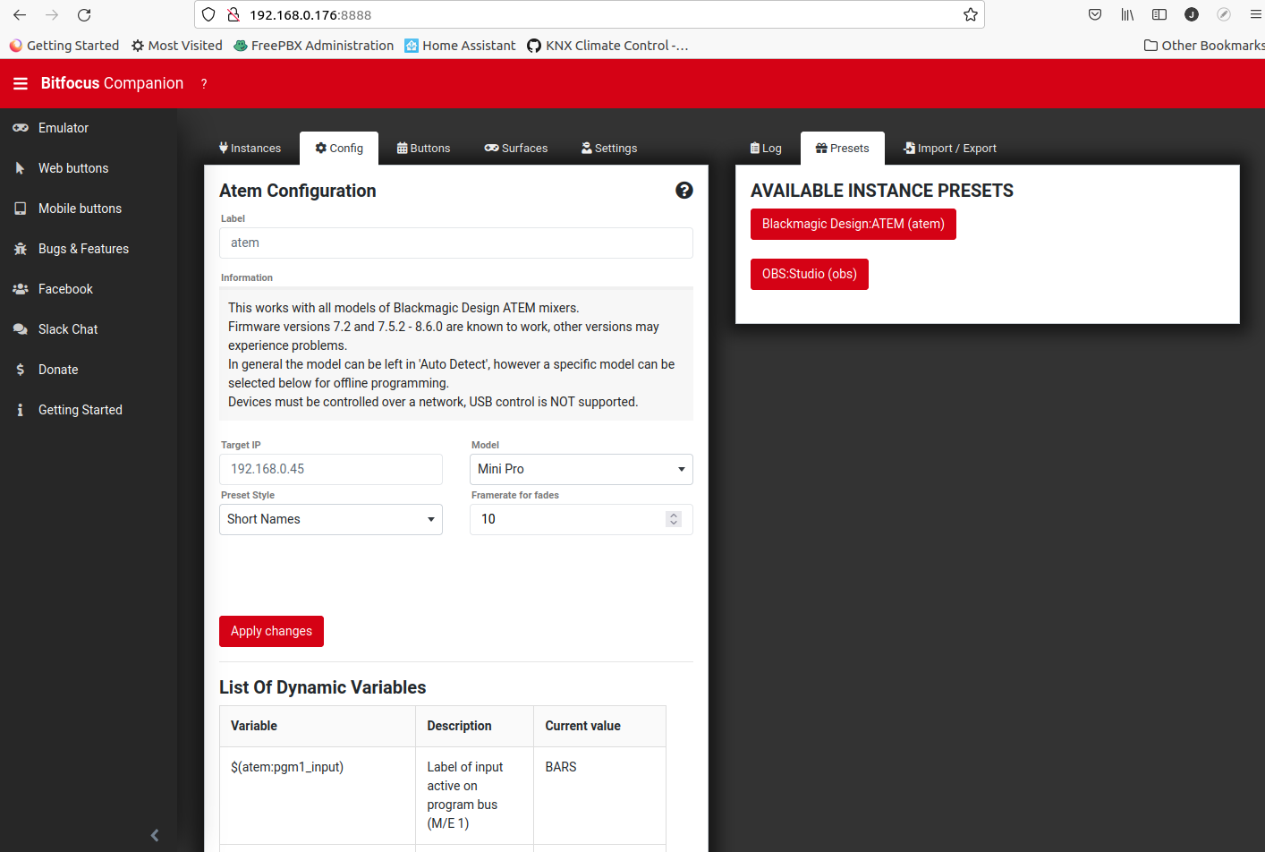Adjust the Framerate for fades stepper arrows
This screenshot has height=852, width=1265.
coord(674,519)
